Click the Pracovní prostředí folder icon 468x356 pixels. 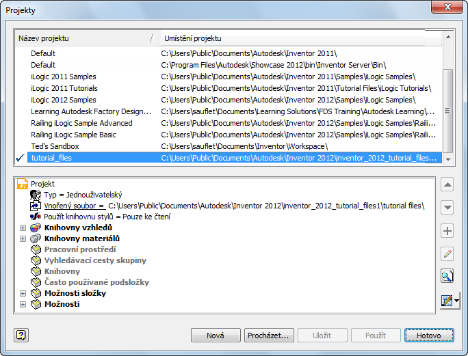pos(36,249)
